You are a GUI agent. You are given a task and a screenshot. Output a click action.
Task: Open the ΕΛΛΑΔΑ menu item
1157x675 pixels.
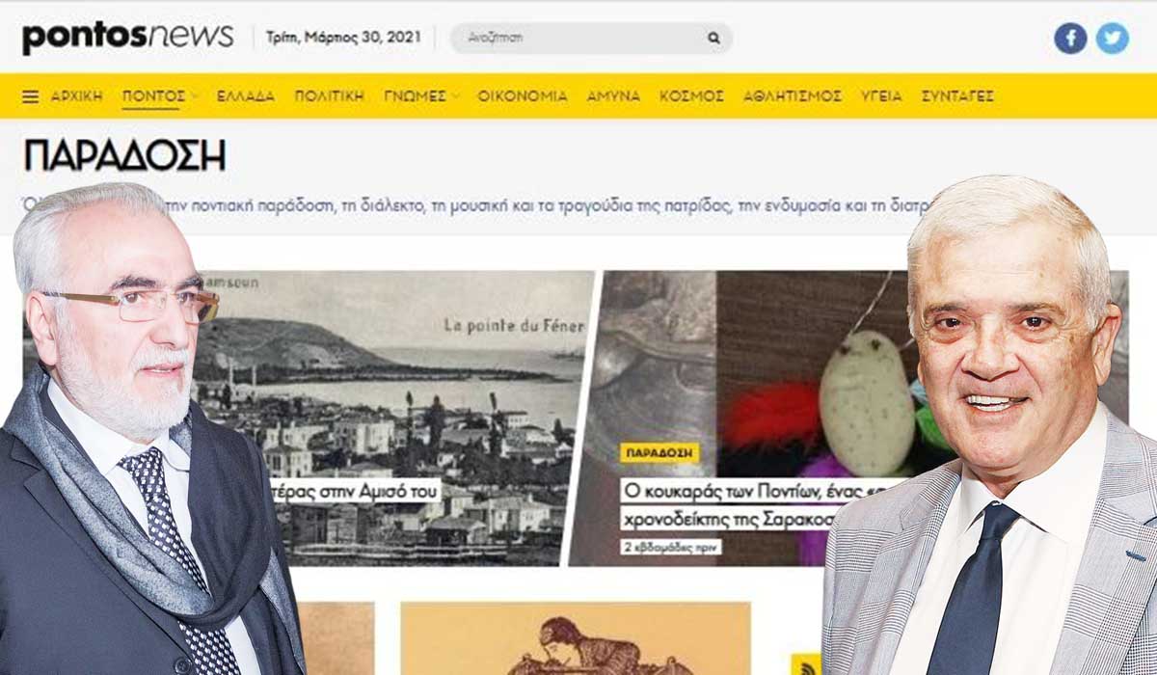246,96
